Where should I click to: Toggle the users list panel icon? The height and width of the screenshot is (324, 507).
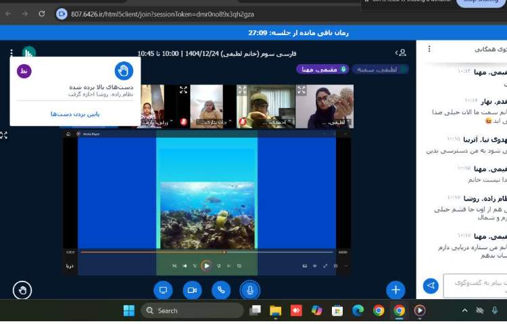[x=401, y=53]
